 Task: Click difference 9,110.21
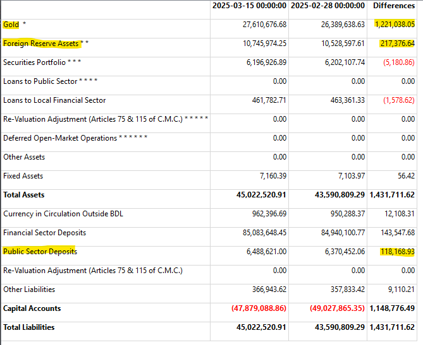(x=402, y=289)
